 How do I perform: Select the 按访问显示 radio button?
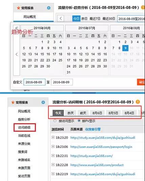click(x=55, y=121)
